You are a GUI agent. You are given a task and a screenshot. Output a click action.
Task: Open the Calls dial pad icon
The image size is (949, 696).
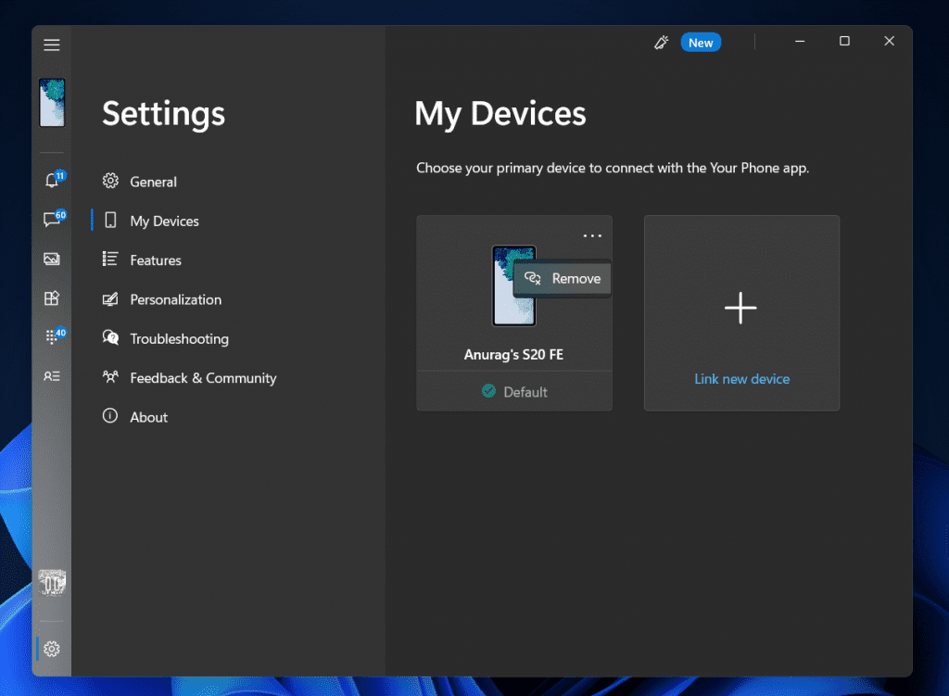click(x=52, y=337)
